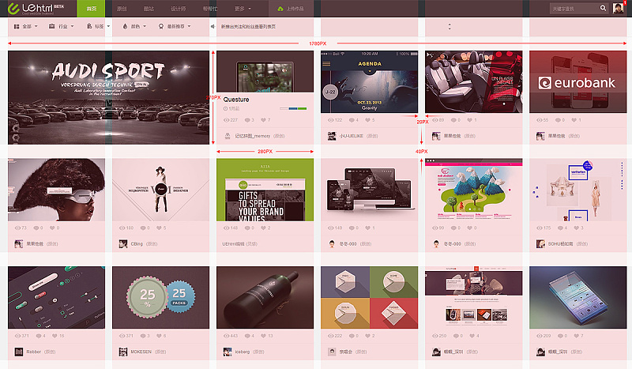The width and height of the screenshot is (632, 369).
Task: Open the 酷站 nav tab
Action: click(149, 9)
